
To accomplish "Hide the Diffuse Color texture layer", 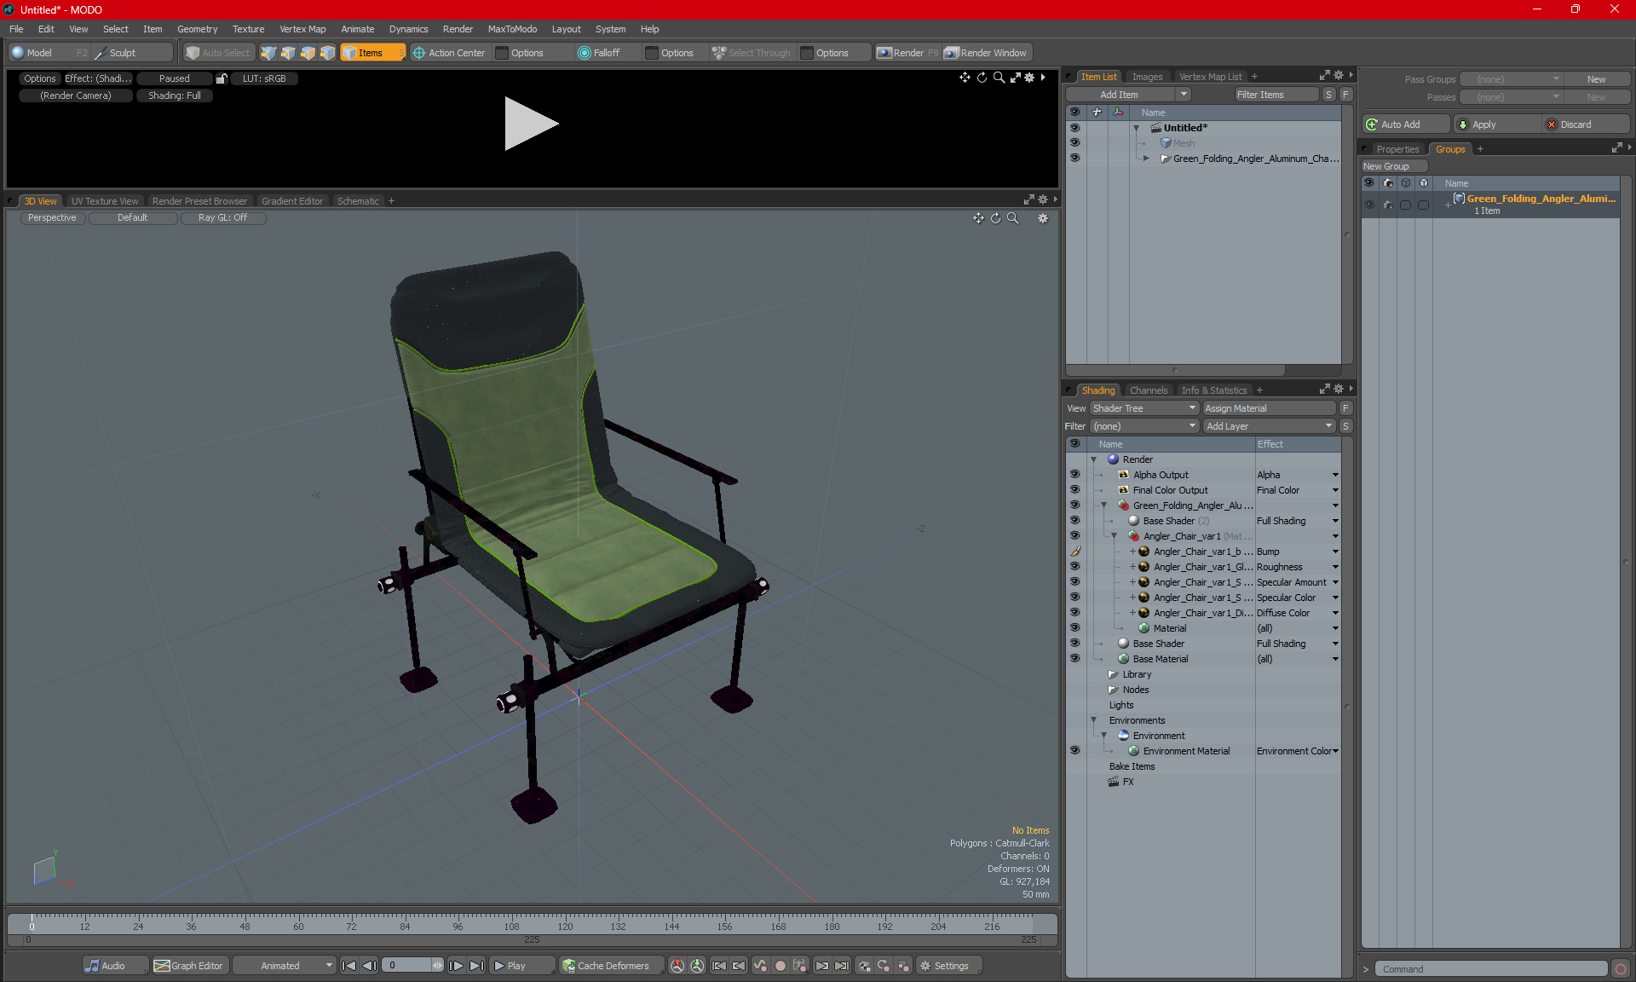I will coord(1074,612).
